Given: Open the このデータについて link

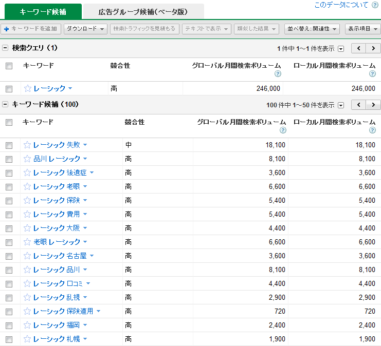Looking at the screenshot, I should pos(341,5).
